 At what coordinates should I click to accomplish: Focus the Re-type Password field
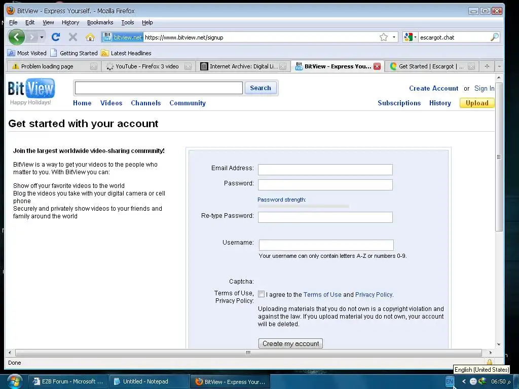pos(325,217)
